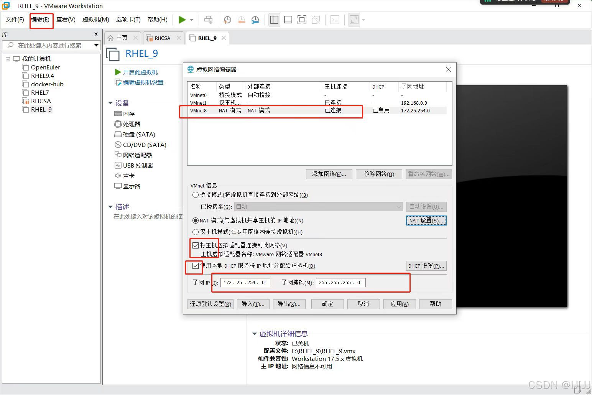
Task: Open the 文件(F) menu
Action: (15, 20)
